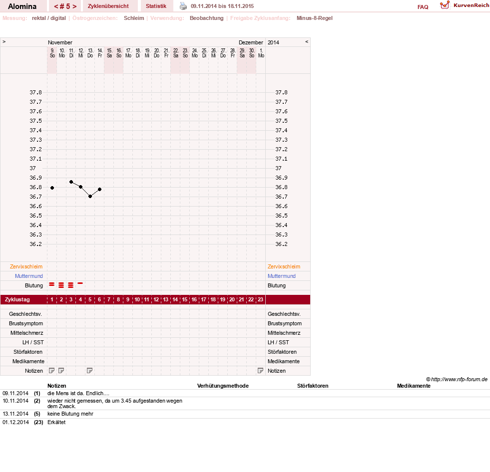Switch to the Statistik tab
Image resolution: width=490 pixels, height=472 pixels.
pos(156,6)
